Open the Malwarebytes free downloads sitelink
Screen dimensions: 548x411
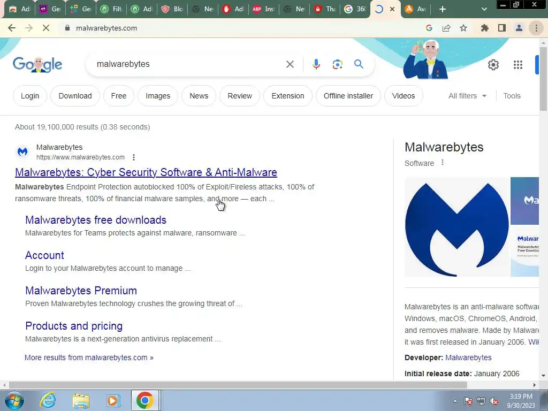(96, 220)
